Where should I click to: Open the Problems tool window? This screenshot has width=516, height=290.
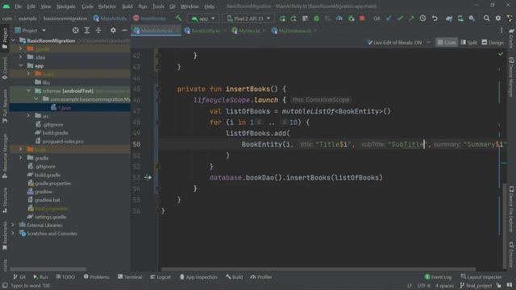(96, 277)
